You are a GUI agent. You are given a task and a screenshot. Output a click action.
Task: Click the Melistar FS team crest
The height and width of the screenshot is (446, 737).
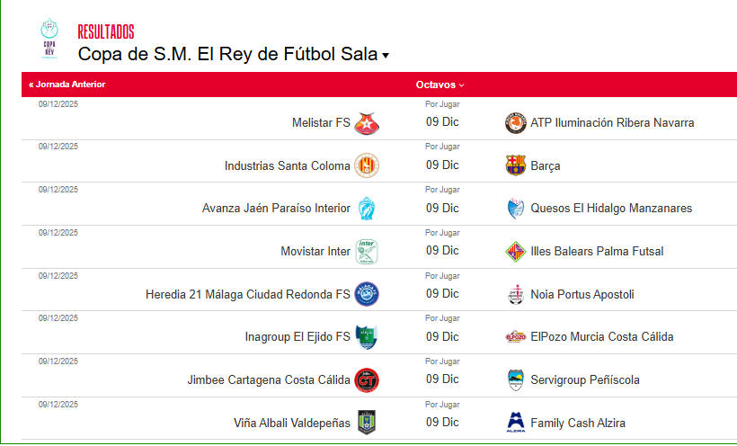pyautogui.click(x=365, y=123)
